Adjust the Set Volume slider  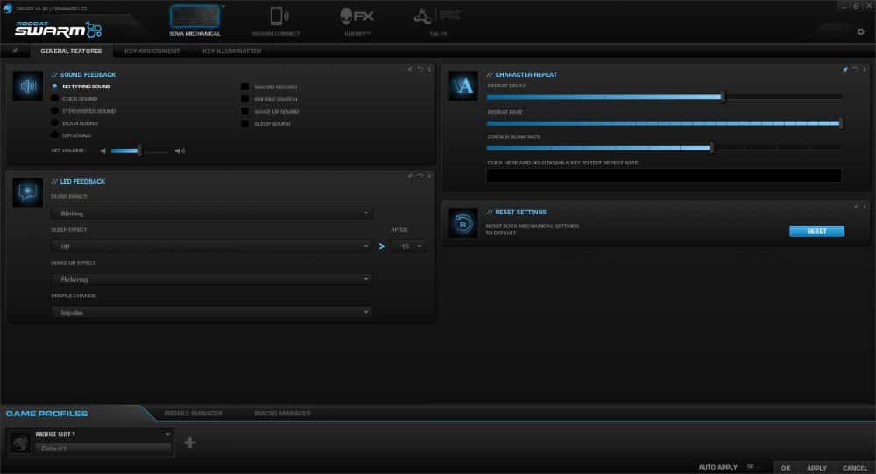pyautogui.click(x=139, y=150)
